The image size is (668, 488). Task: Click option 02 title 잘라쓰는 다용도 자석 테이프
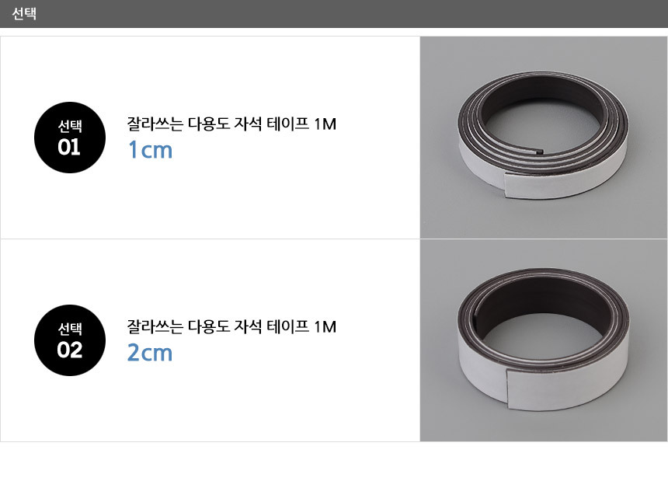(217, 326)
